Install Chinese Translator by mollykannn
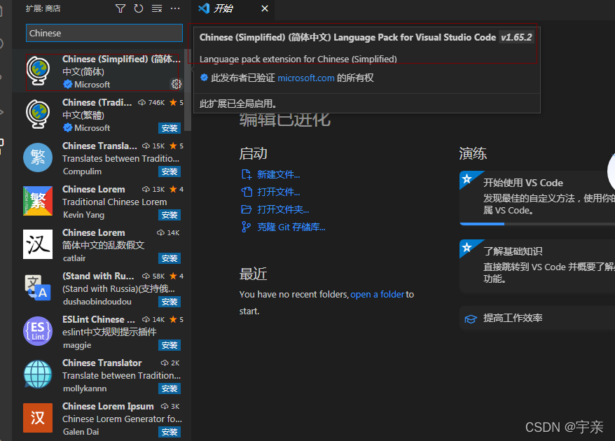The image size is (615, 441). [x=170, y=389]
